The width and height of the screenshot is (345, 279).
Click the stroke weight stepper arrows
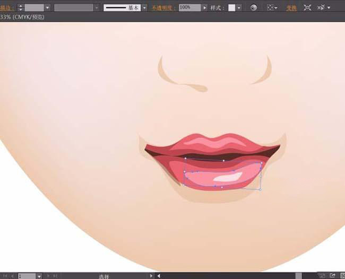point(20,8)
